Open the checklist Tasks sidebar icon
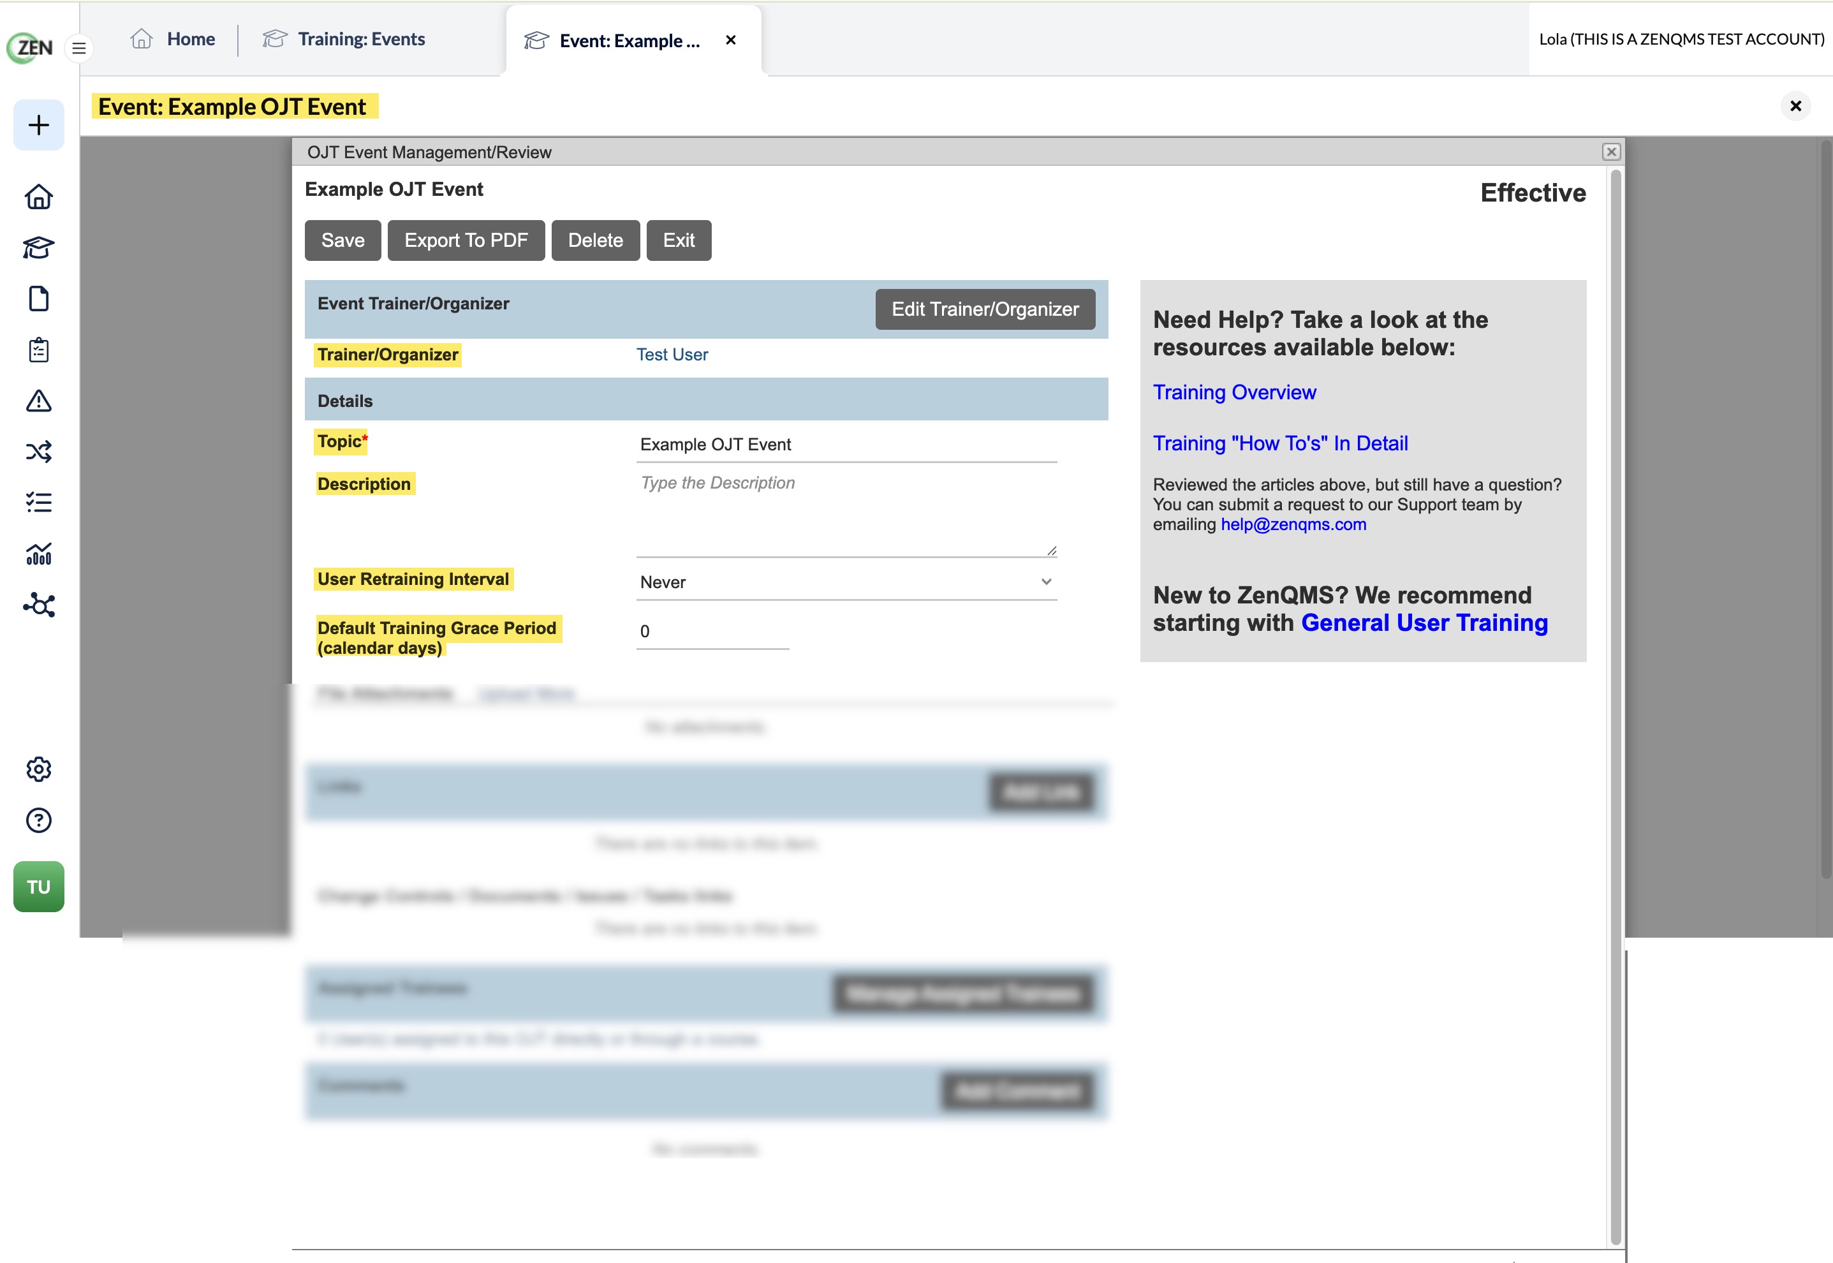Screen dimensions: 1833x1263 (x=39, y=503)
